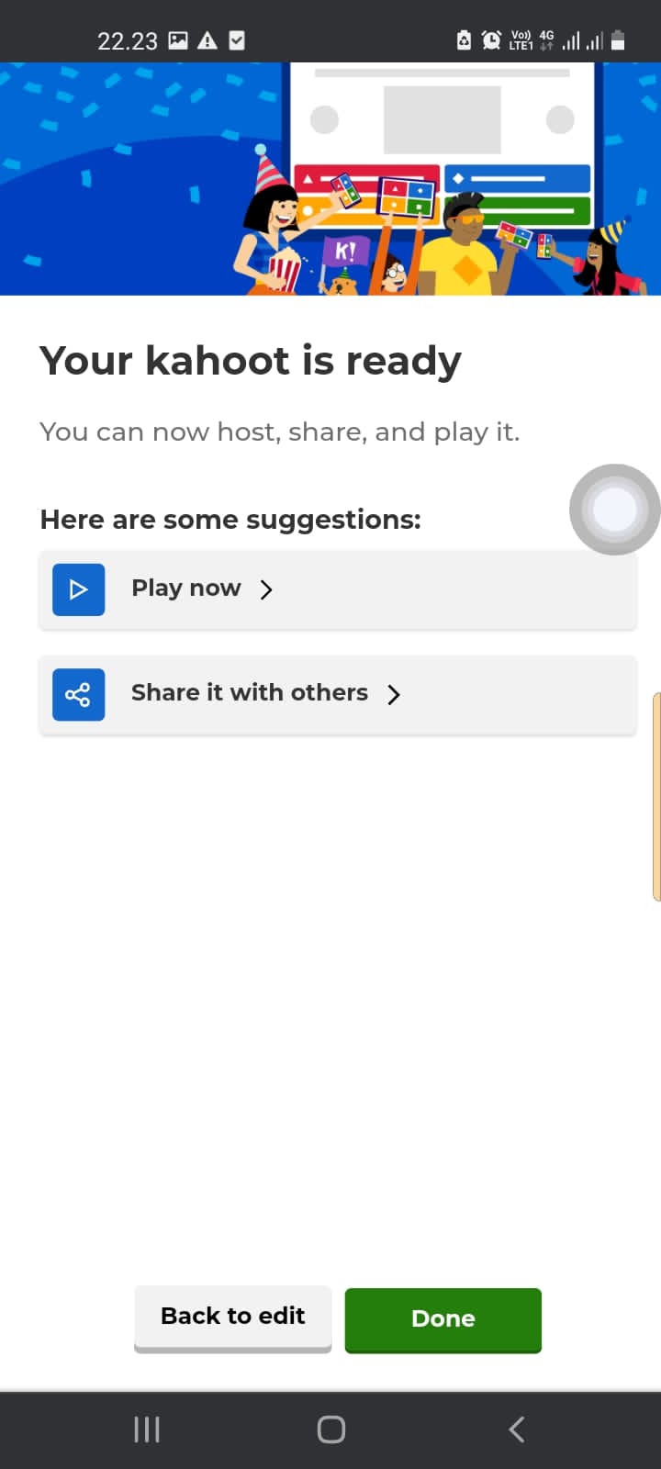Go Back to edit the kahoot
This screenshot has width=661, height=1469.
(232, 1318)
